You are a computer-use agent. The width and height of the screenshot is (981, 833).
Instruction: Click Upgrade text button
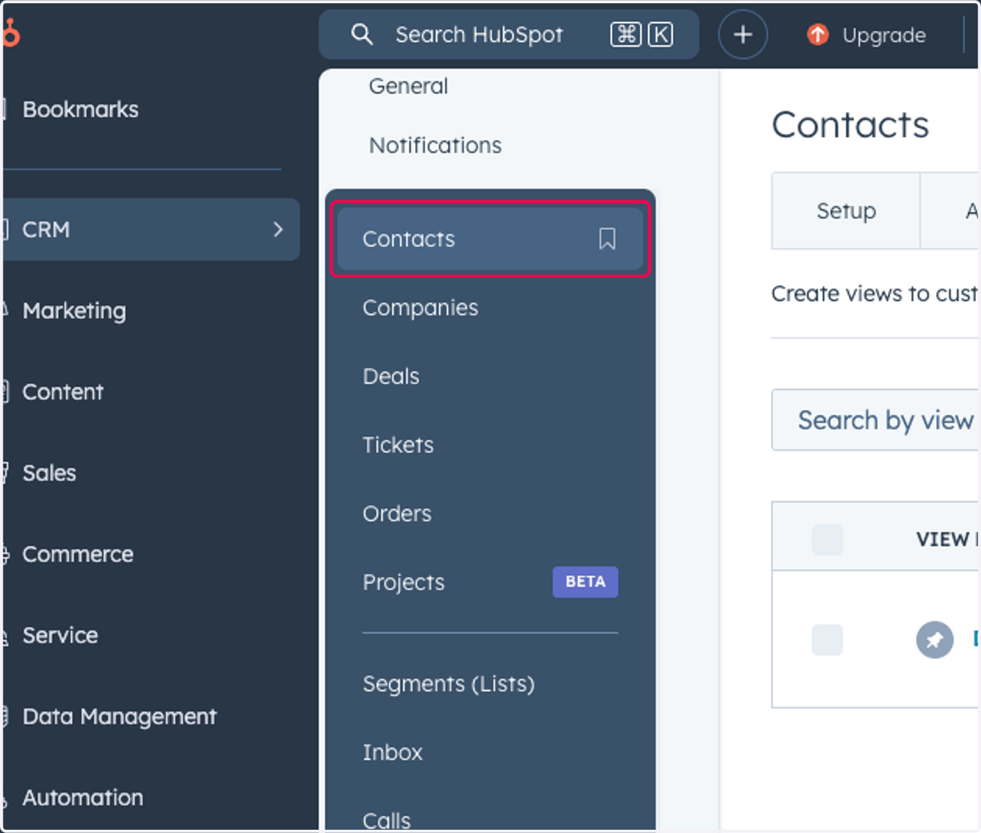(x=884, y=35)
